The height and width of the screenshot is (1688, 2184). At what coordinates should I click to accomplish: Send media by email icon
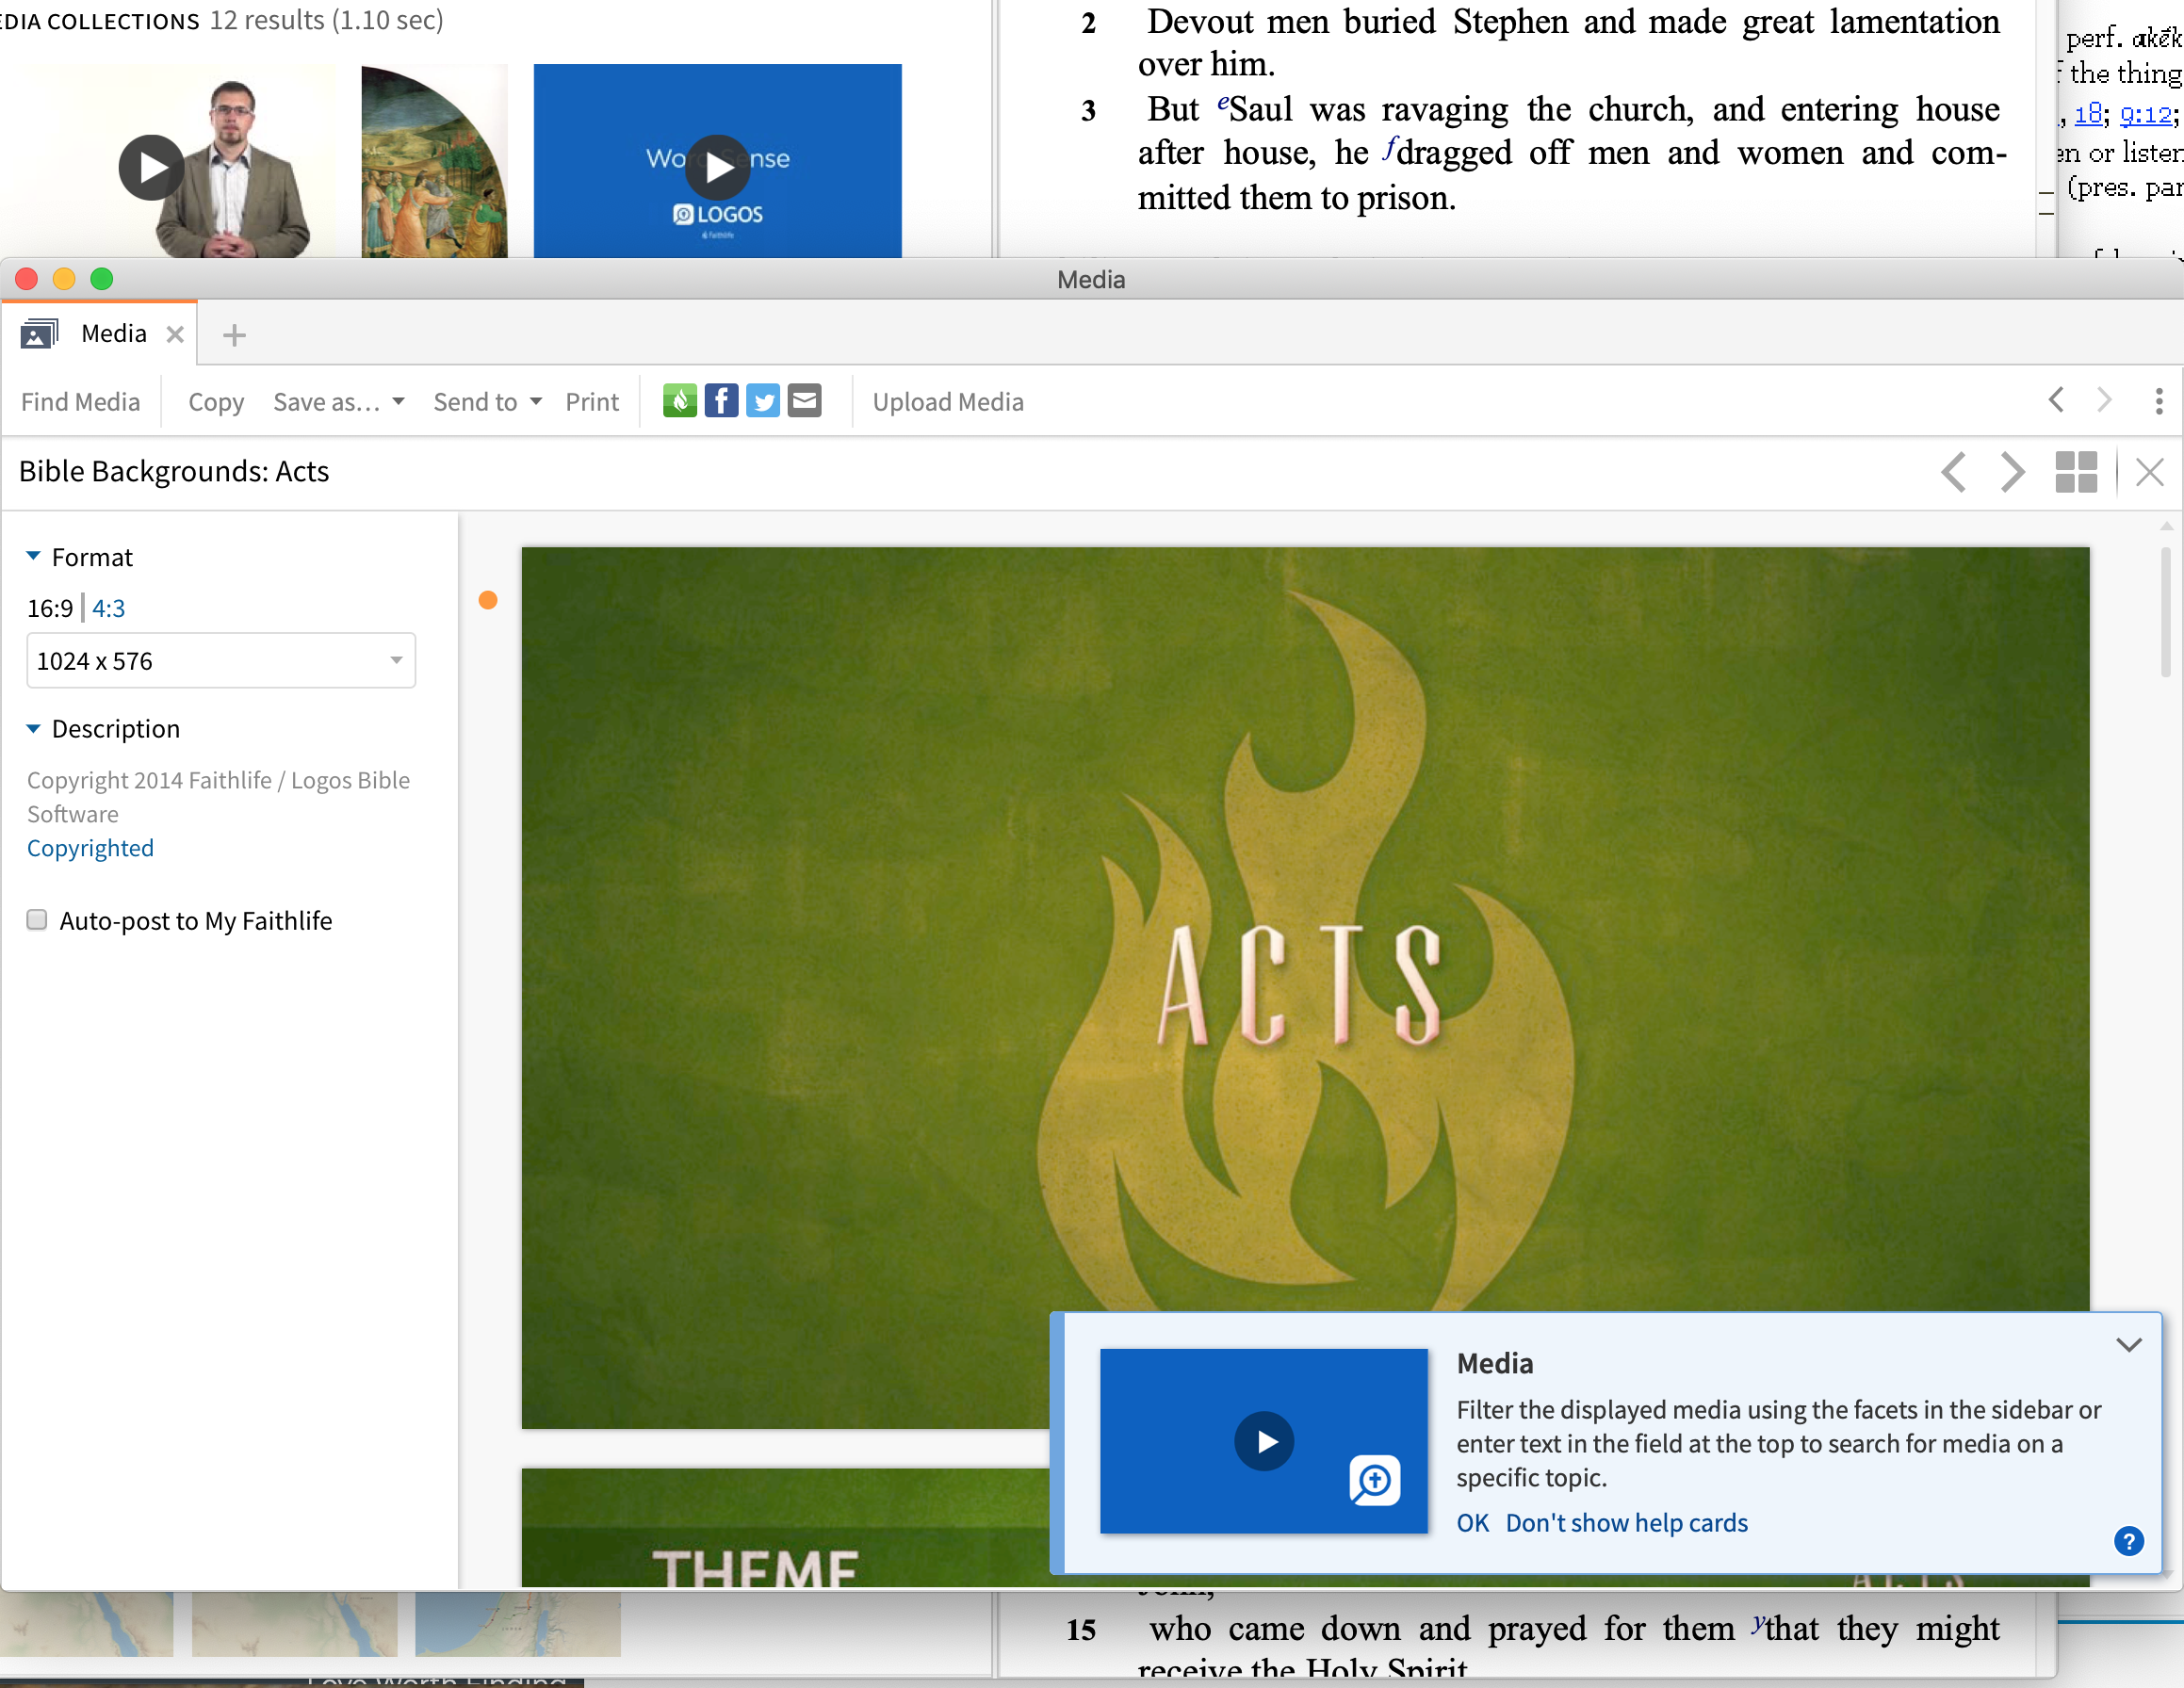(804, 401)
